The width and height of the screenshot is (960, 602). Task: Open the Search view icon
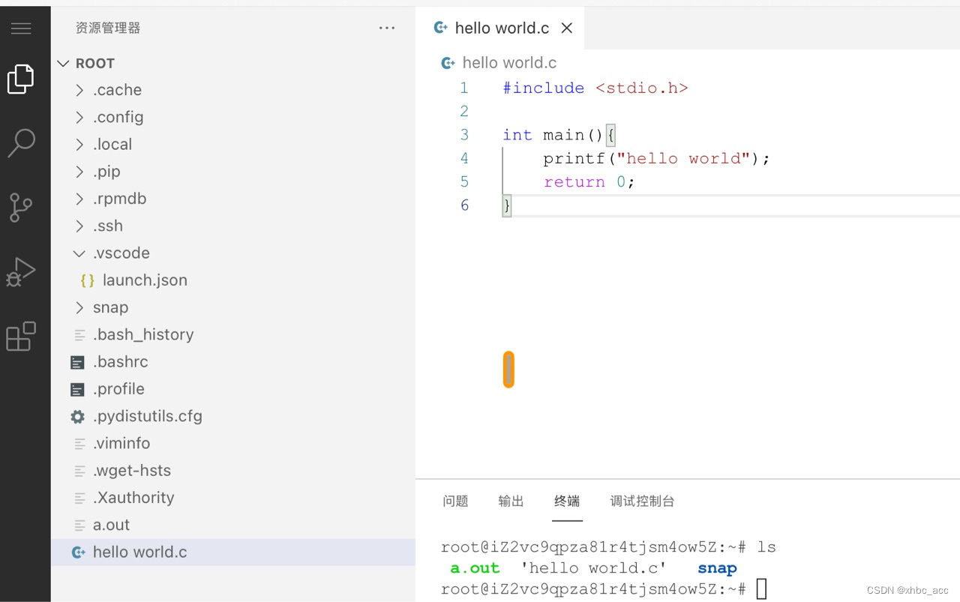[x=21, y=142]
